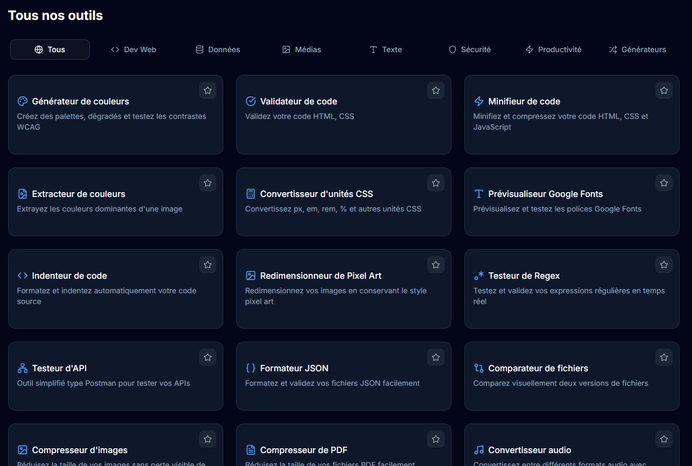Filter tools by Données
Image resolution: width=692 pixels, height=466 pixels.
(x=217, y=50)
